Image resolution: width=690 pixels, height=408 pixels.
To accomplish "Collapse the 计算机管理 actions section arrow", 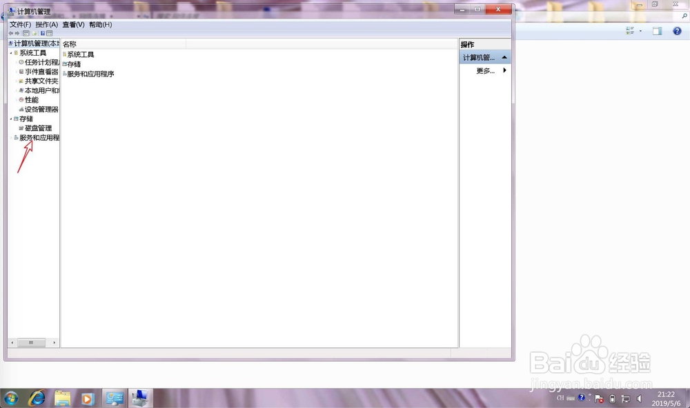I will (x=504, y=58).
